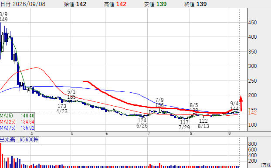Click the 350 price axis label

point(253,52)
